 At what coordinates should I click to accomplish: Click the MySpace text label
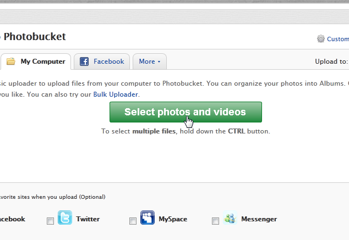point(173,219)
